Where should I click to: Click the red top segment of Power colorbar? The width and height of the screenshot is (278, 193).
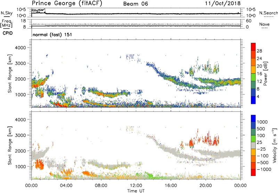253,47
